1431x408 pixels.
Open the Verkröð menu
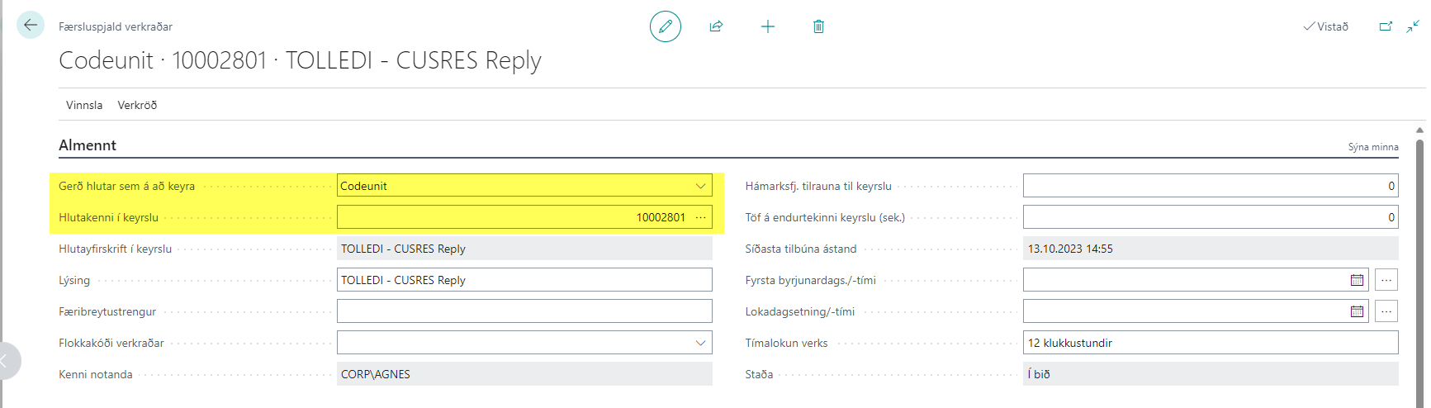[137, 105]
